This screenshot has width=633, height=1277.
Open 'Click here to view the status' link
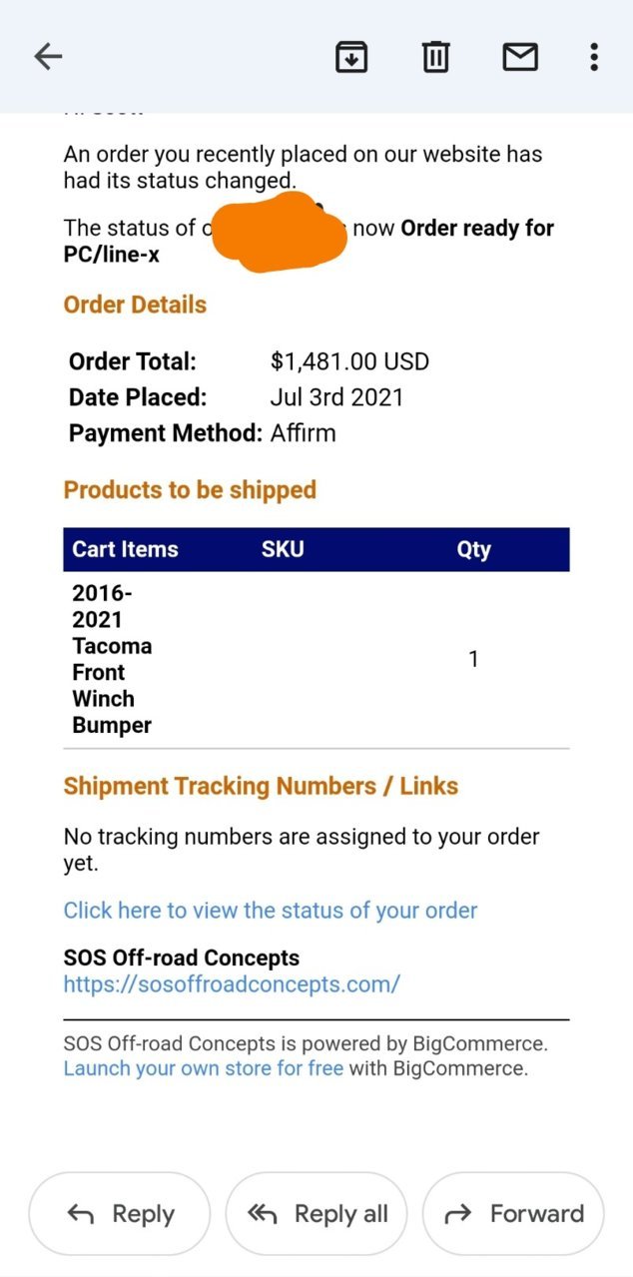click(271, 911)
